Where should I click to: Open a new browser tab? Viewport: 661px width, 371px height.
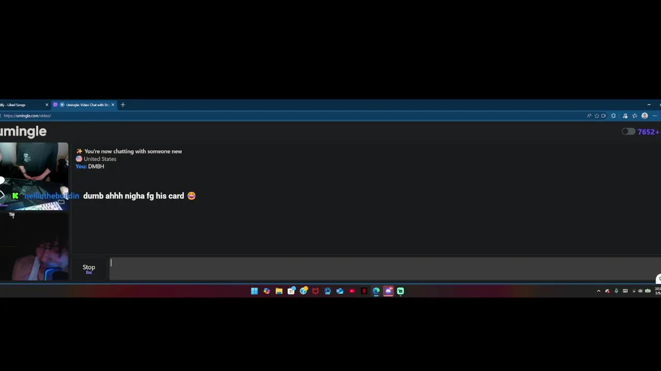123,105
